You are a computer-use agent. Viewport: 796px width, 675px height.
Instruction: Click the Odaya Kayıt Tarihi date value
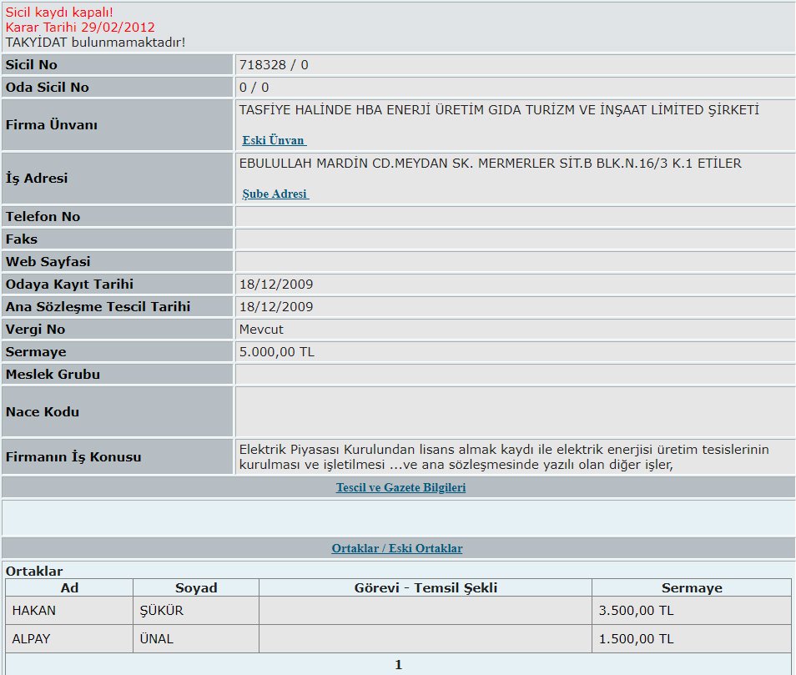click(276, 285)
